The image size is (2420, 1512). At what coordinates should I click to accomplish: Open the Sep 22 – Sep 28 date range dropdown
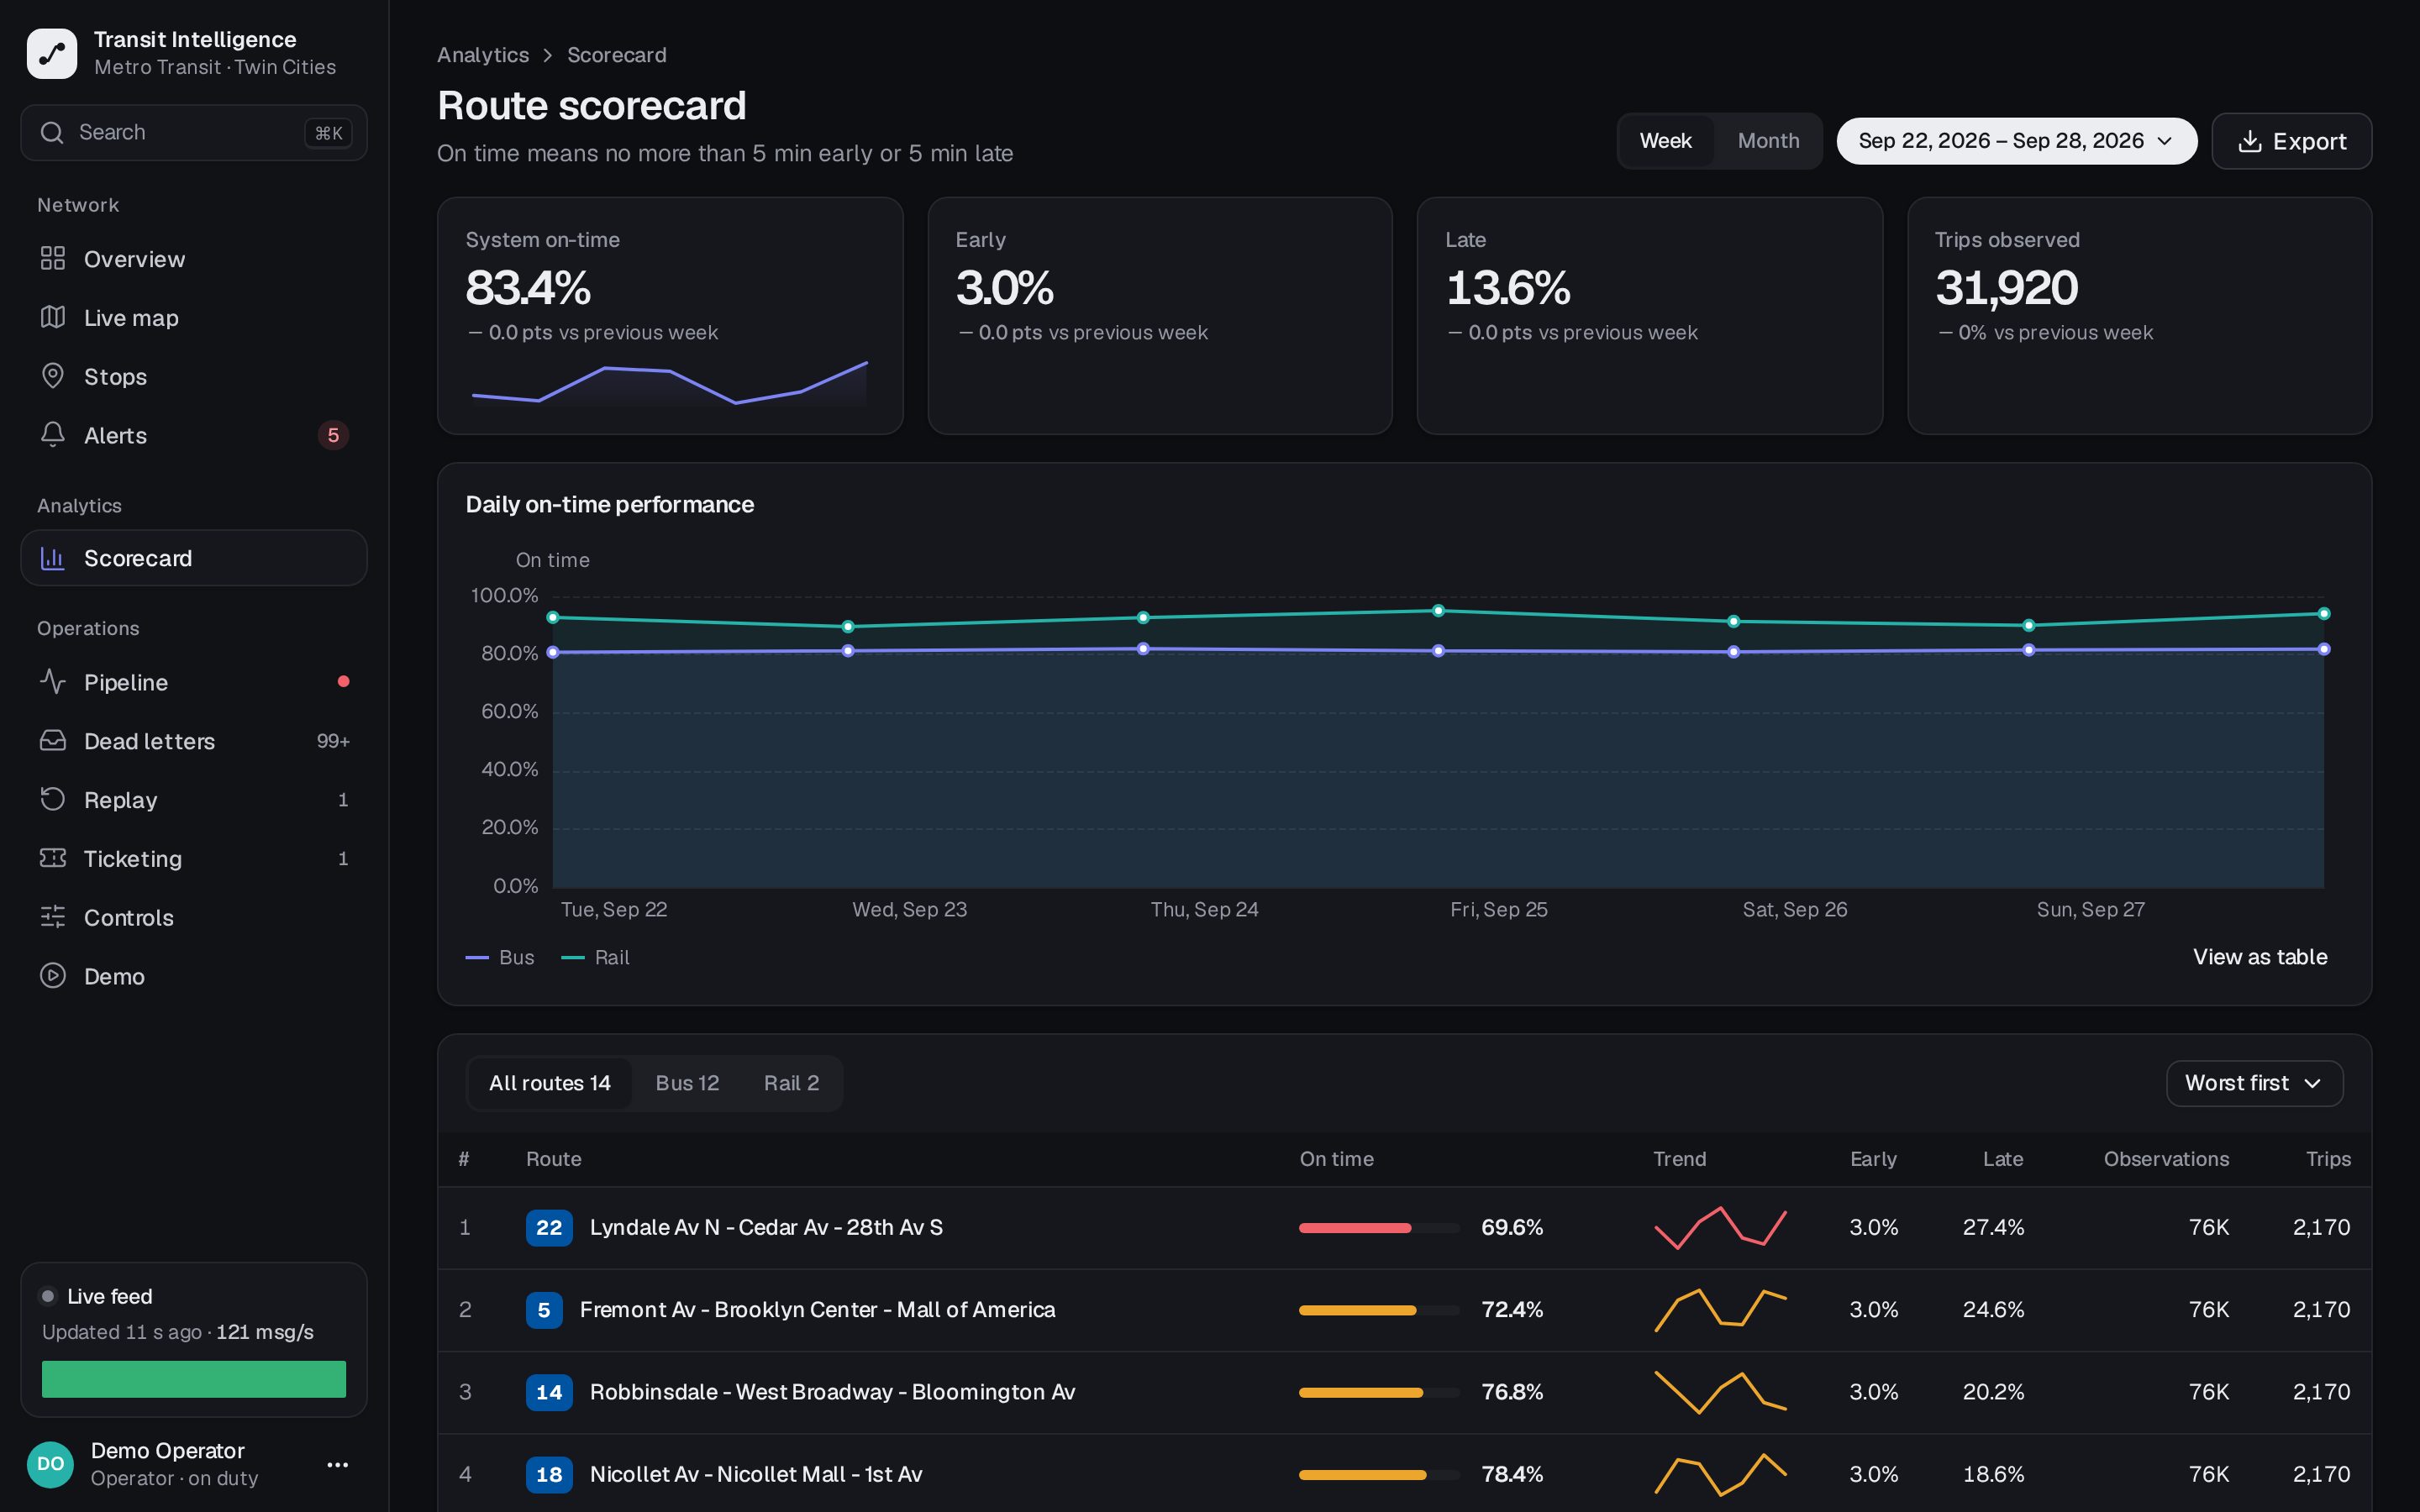[x=2016, y=141]
